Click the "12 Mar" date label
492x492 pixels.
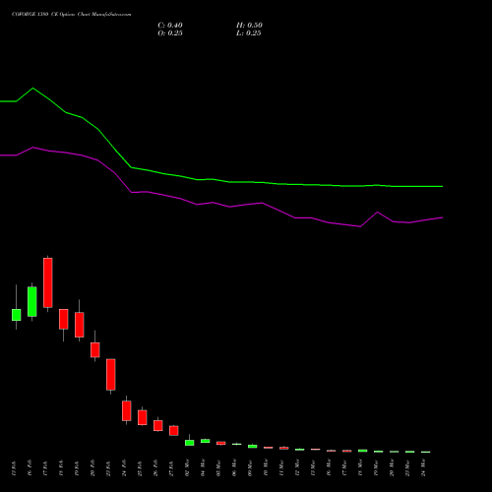[x=297, y=468]
